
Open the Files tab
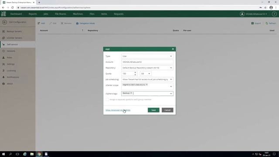point(92,14)
